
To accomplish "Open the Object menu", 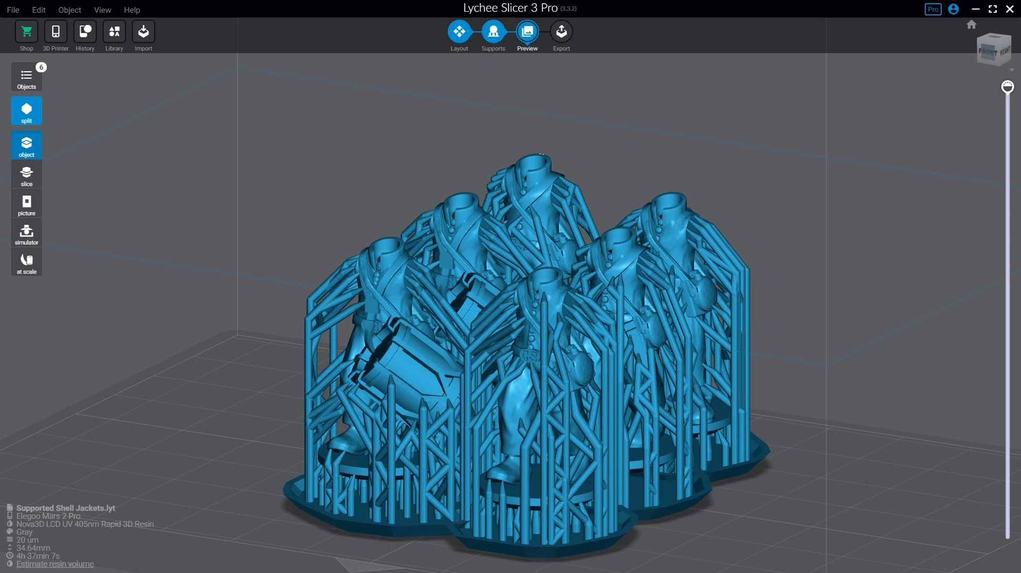I will pos(70,10).
